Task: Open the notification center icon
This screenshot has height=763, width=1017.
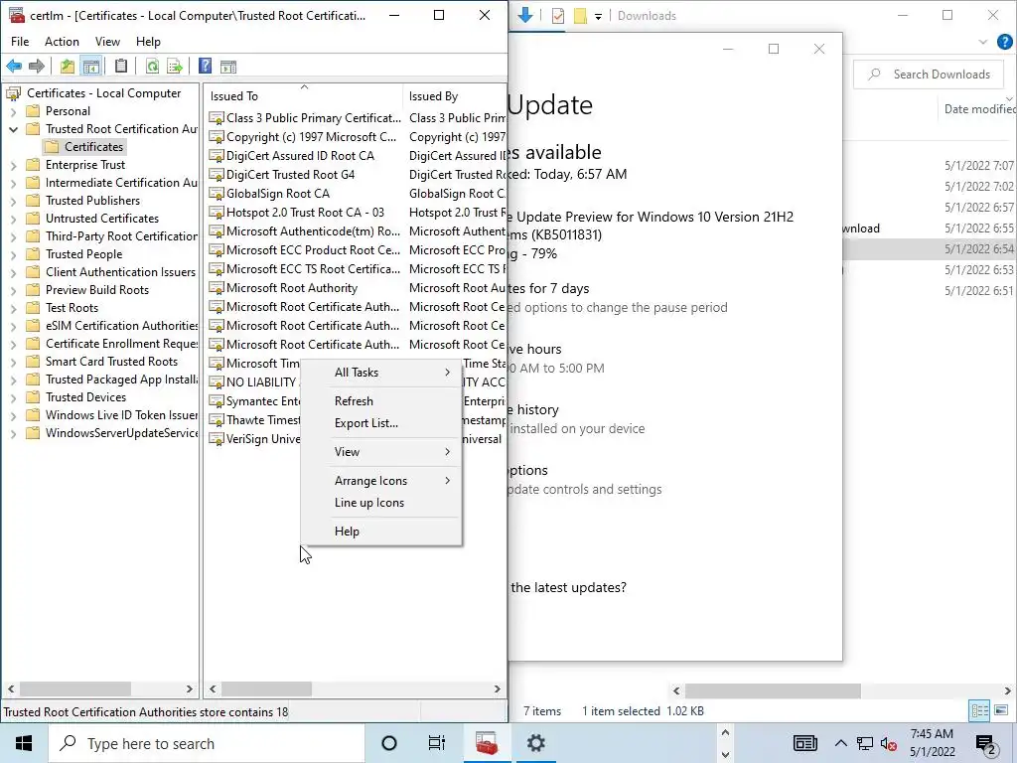Action: 986,745
